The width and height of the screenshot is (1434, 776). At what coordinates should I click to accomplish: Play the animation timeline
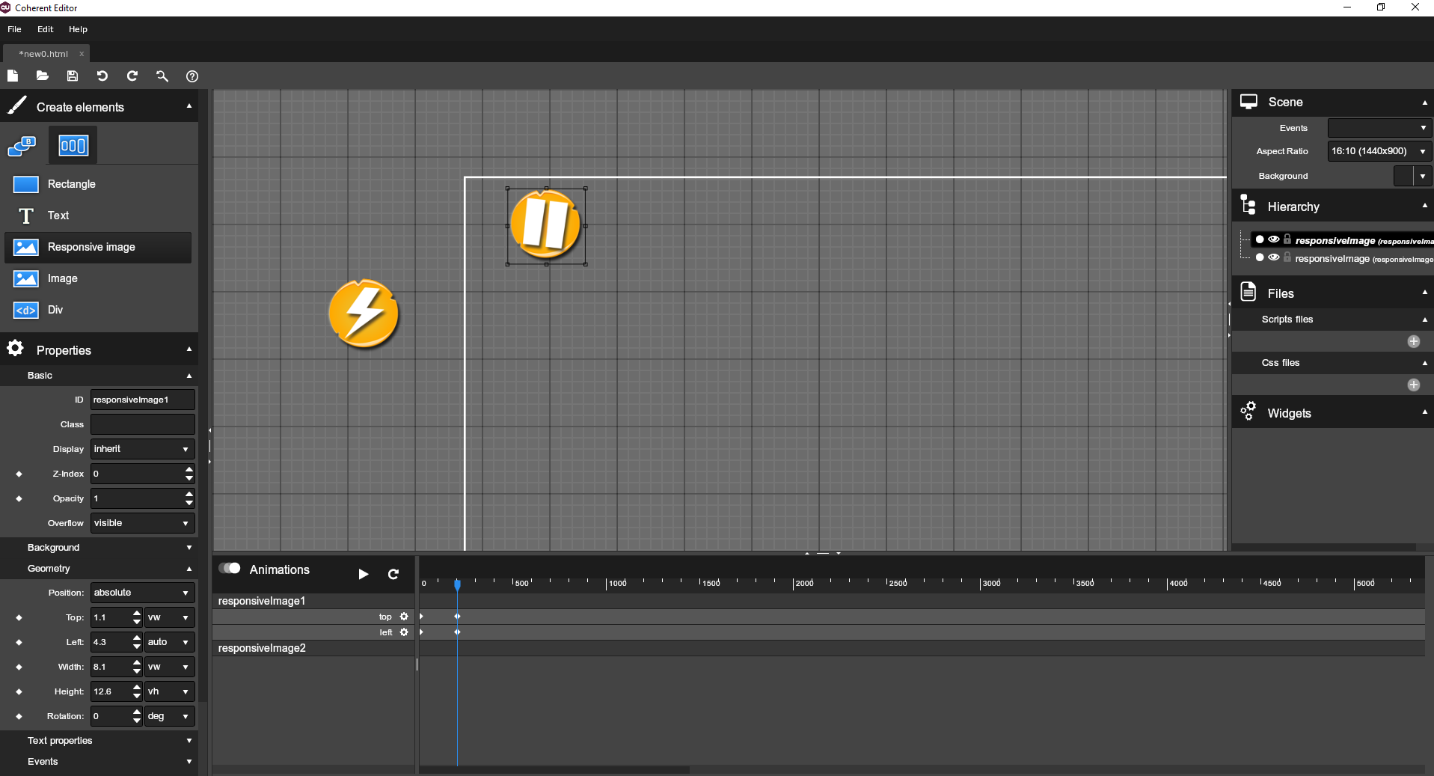pos(364,574)
